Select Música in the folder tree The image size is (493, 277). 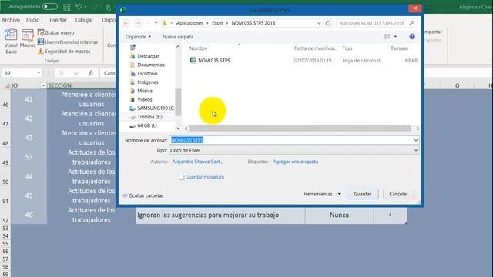(145, 91)
